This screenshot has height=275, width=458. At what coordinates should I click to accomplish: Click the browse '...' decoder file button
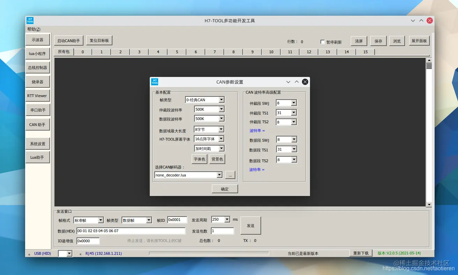[230, 175]
